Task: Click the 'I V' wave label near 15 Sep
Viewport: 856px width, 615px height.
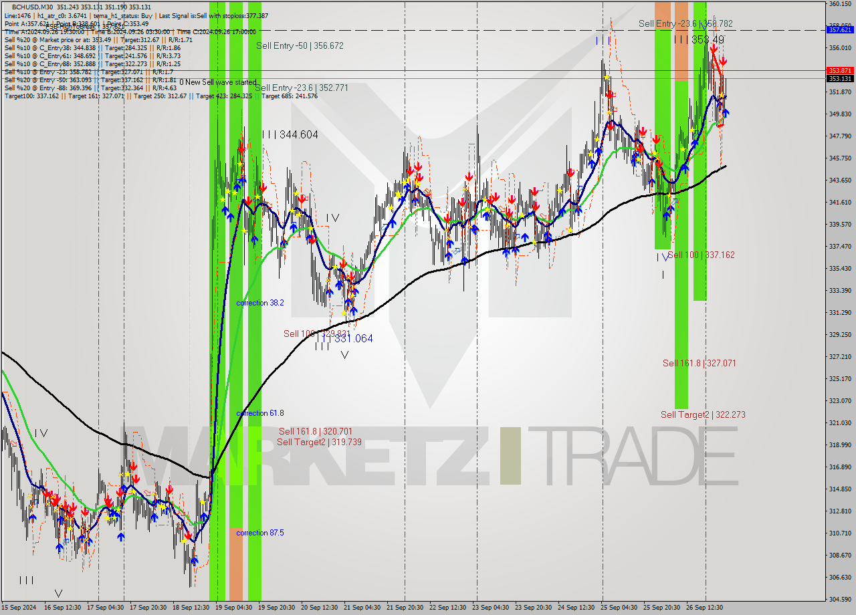Action: click(41, 433)
